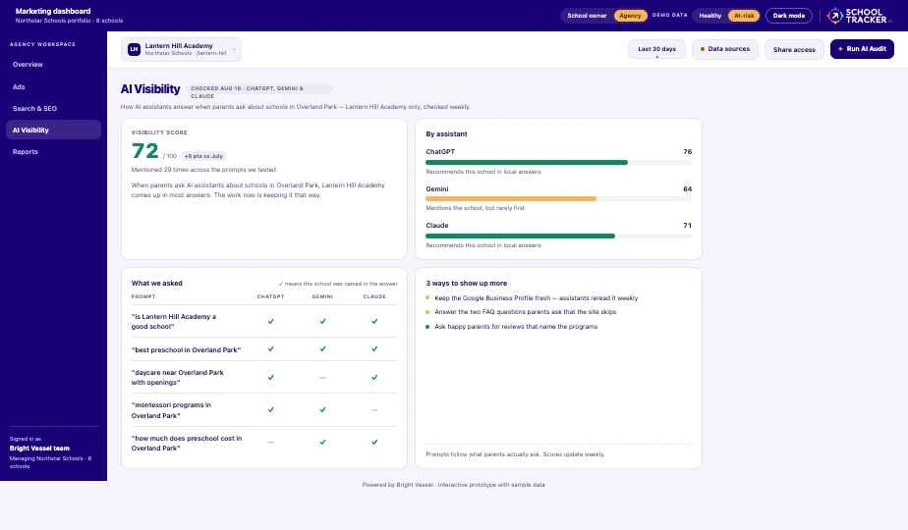Click ChatGPT dash for "how much does preschool cost"
Screen dimensions: 908x530
[x=270, y=442]
